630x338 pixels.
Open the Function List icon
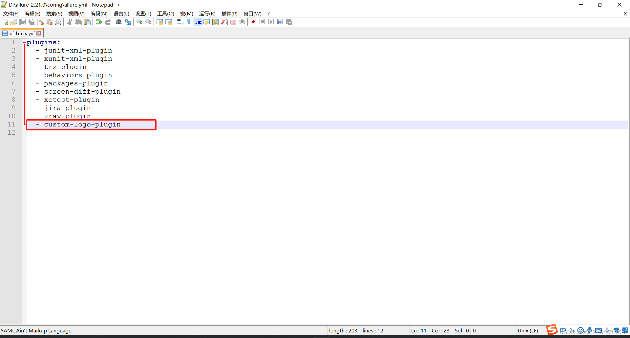pyautogui.click(x=224, y=22)
